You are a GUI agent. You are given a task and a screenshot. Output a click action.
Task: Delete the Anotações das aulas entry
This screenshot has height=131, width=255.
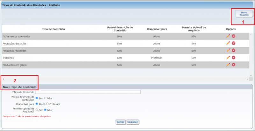[x=233, y=43]
